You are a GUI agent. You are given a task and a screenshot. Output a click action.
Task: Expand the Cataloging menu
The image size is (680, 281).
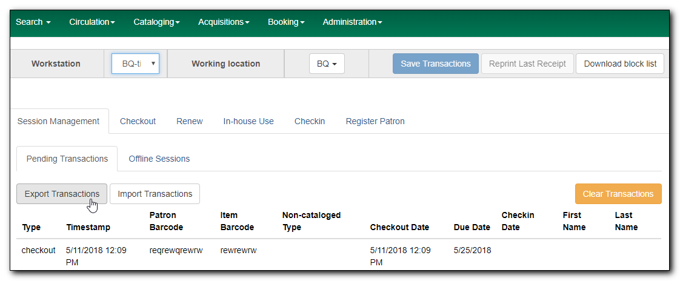(x=156, y=22)
